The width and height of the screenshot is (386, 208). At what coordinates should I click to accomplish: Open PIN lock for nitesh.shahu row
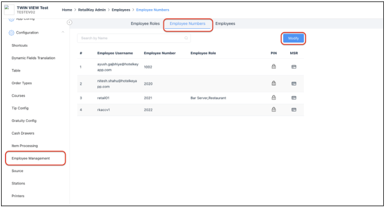[x=273, y=83]
